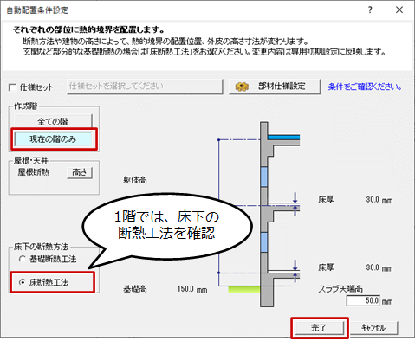Click the green ground level area in diagram

tap(244, 289)
